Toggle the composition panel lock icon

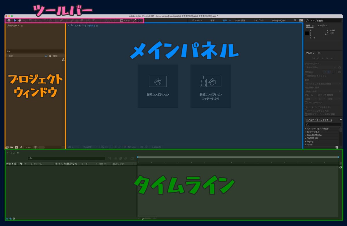(x=71, y=25)
